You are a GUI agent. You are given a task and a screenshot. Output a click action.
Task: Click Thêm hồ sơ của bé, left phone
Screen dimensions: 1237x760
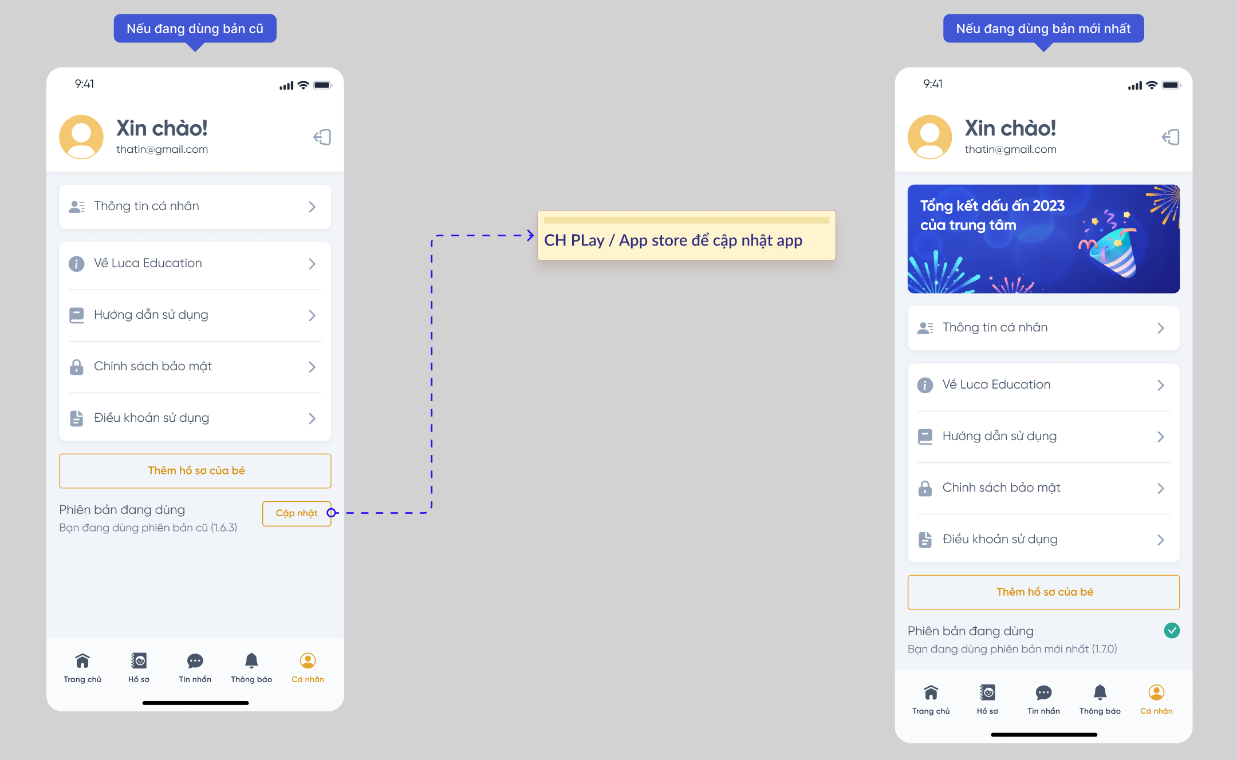click(195, 471)
